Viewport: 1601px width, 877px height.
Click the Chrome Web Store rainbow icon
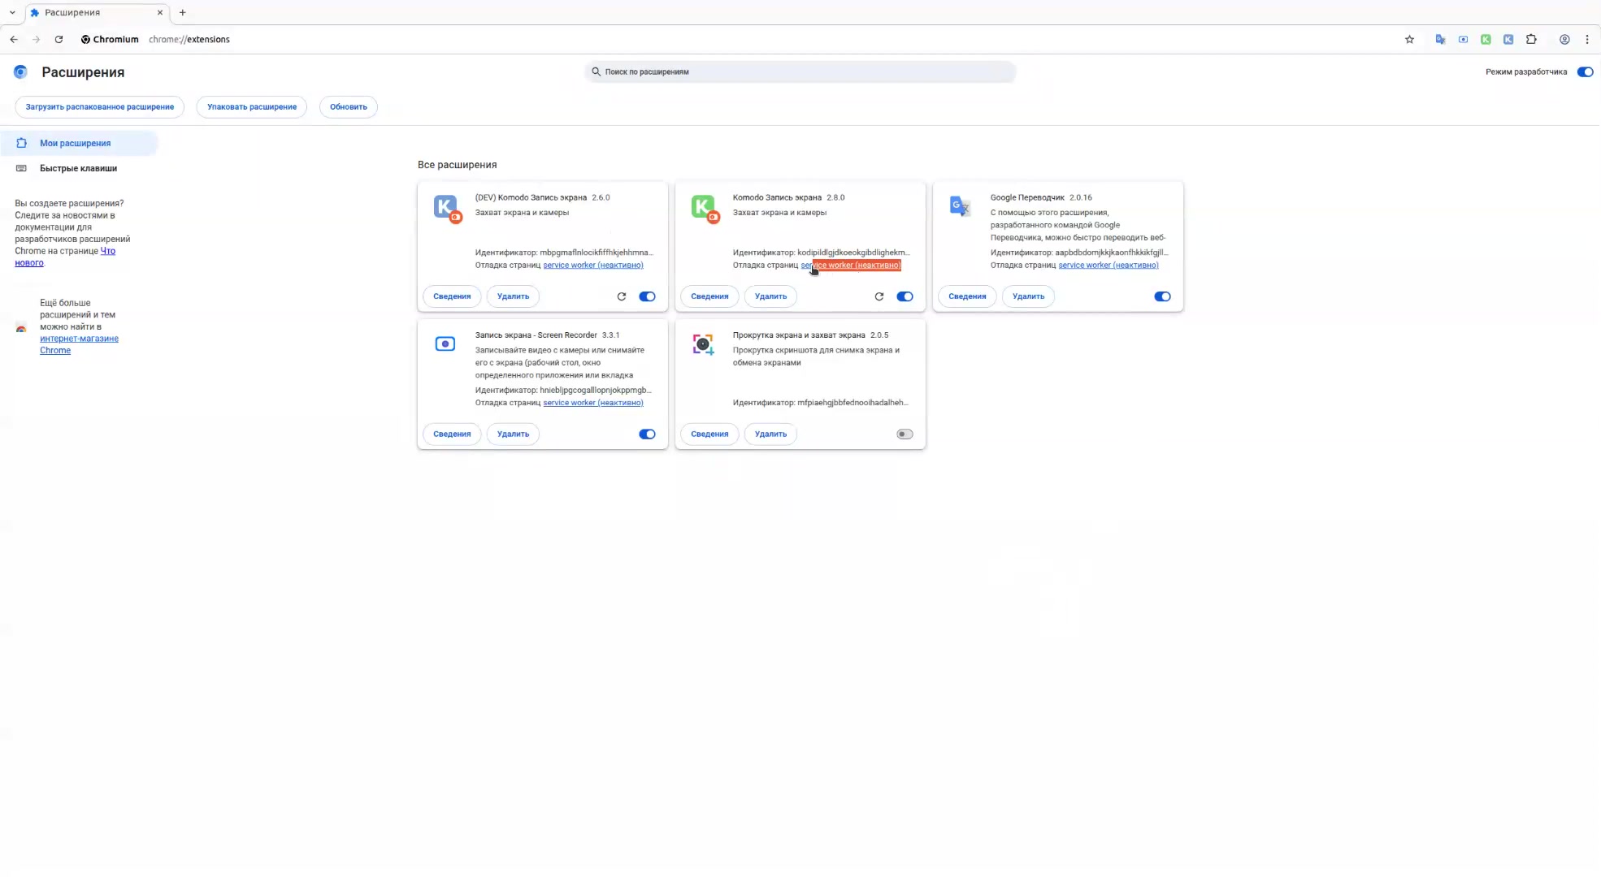(21, 327)
